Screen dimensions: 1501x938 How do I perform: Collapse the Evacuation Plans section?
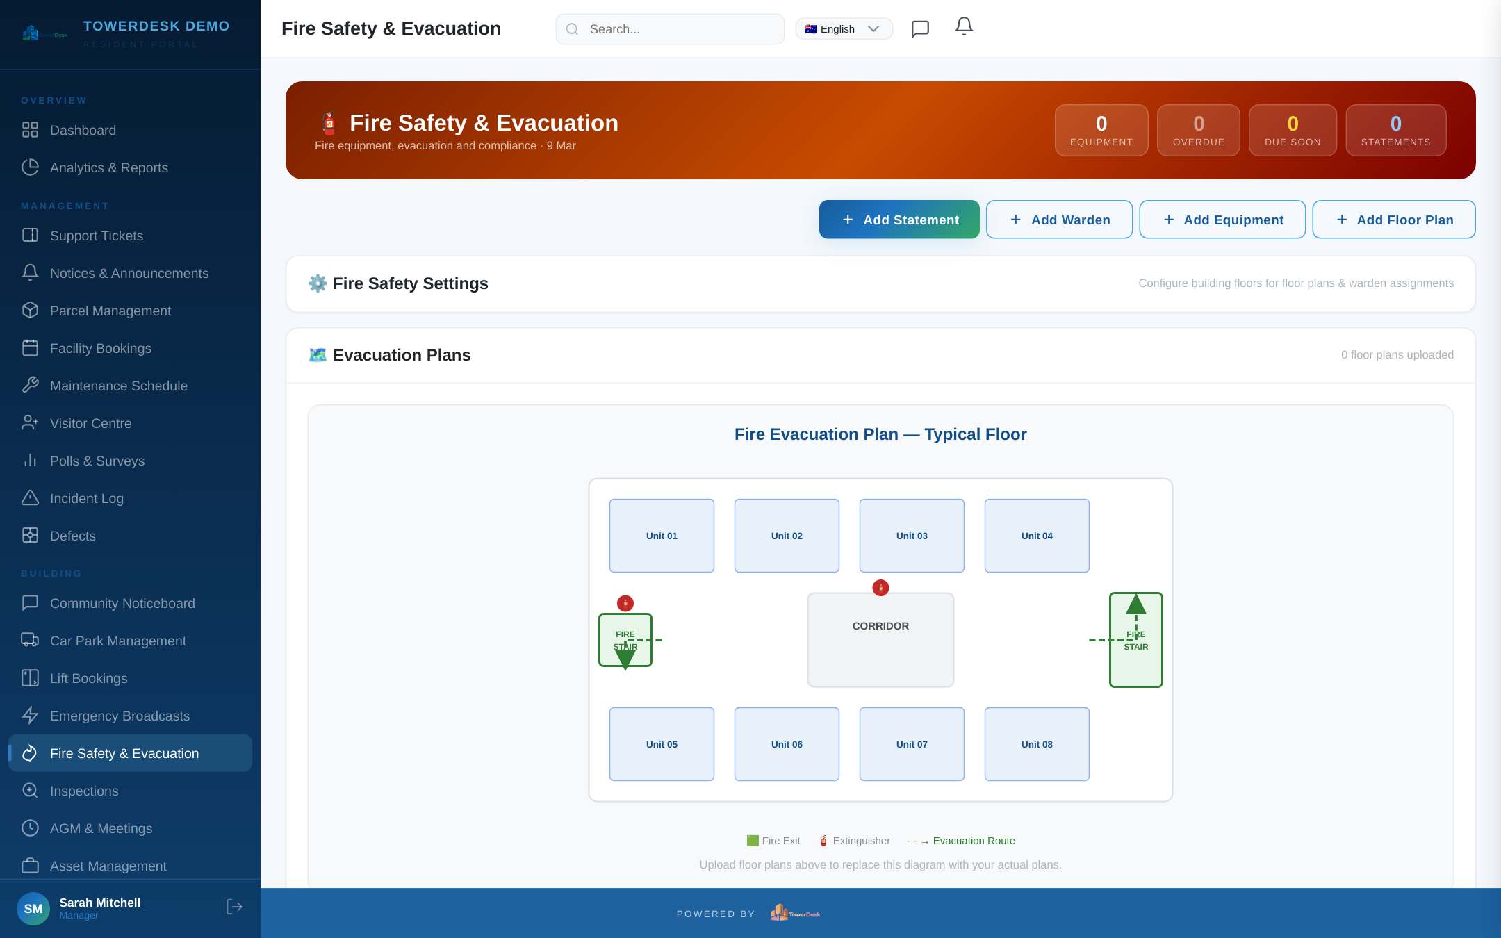(880, 355)
